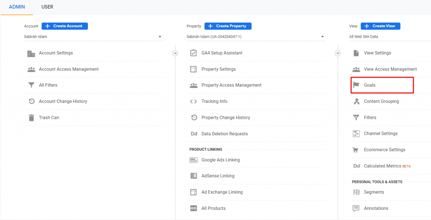Open the Content Grouping text link
The image size is (431, 220).
pos(381,101)
